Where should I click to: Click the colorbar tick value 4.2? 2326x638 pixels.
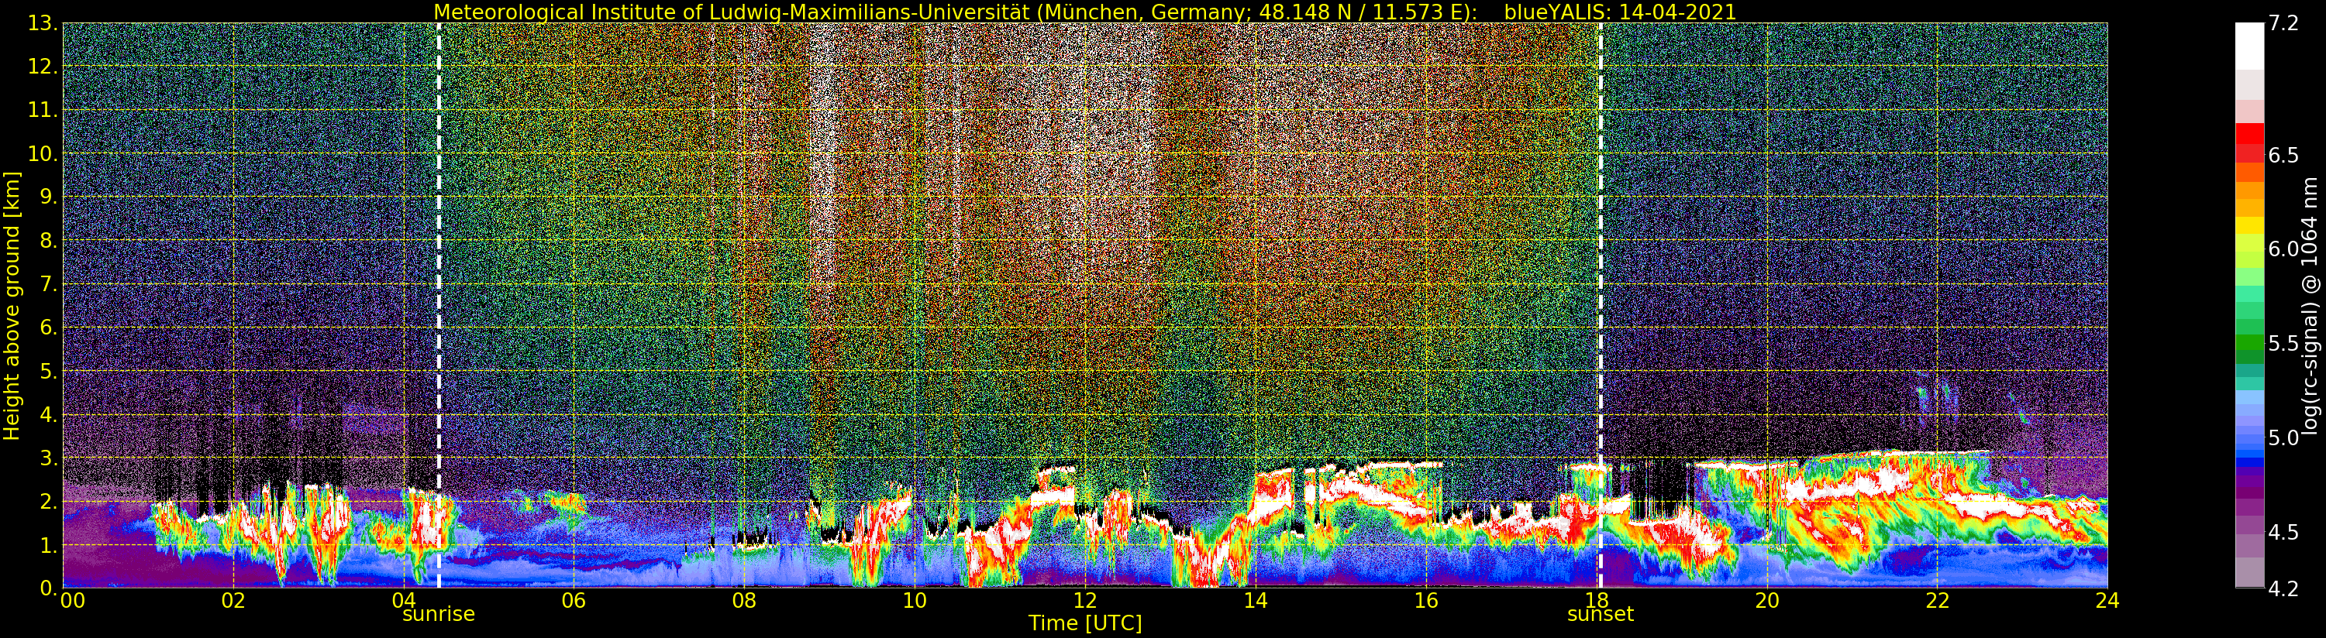2283,588
